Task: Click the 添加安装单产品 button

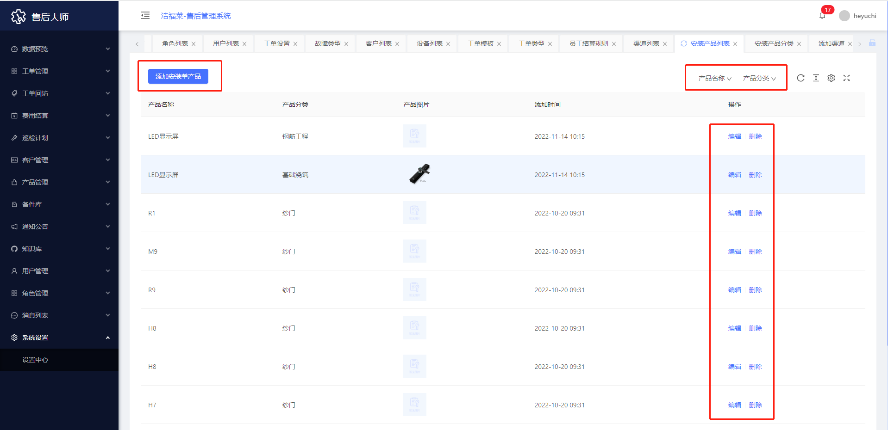Action: click(178, 76)
